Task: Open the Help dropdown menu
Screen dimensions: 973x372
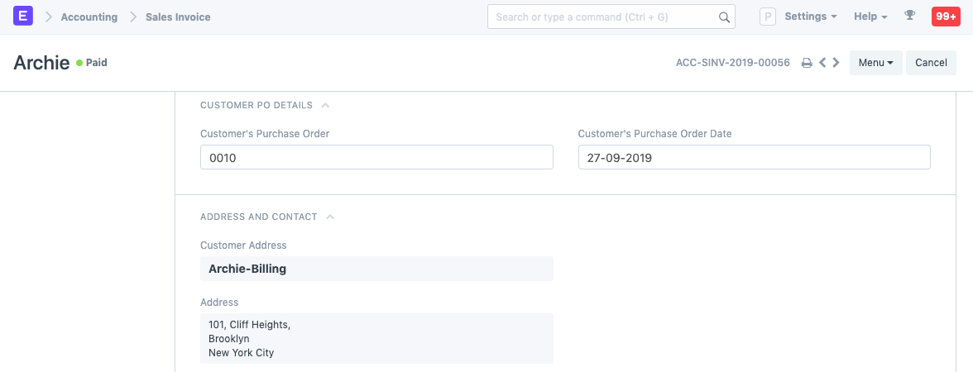Action: pos(870,17)
